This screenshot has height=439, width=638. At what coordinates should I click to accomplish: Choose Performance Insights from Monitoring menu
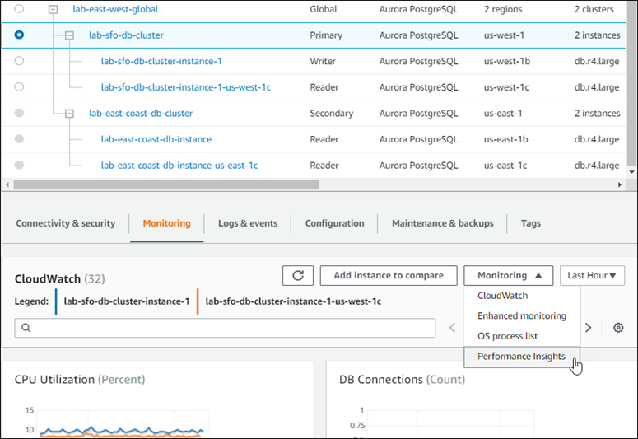[x=521, y=357]
